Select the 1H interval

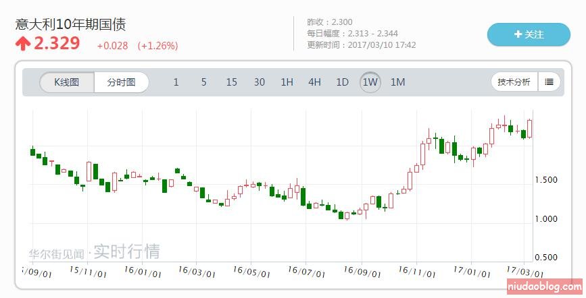(x=287, y=82)
